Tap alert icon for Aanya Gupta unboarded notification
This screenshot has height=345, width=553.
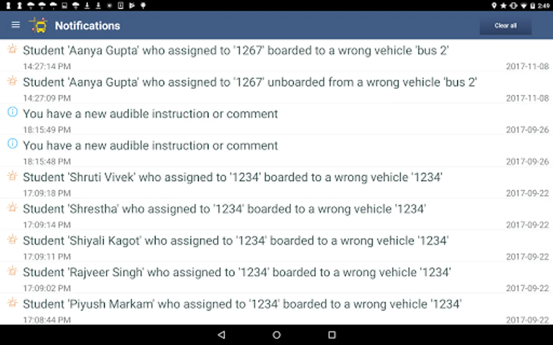(x=13, y=81)
